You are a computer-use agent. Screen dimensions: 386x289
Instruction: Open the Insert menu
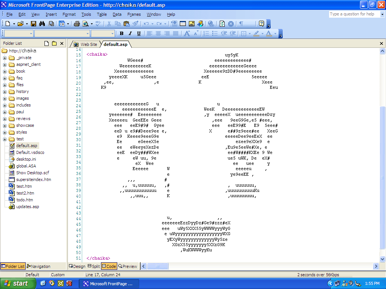51,14
